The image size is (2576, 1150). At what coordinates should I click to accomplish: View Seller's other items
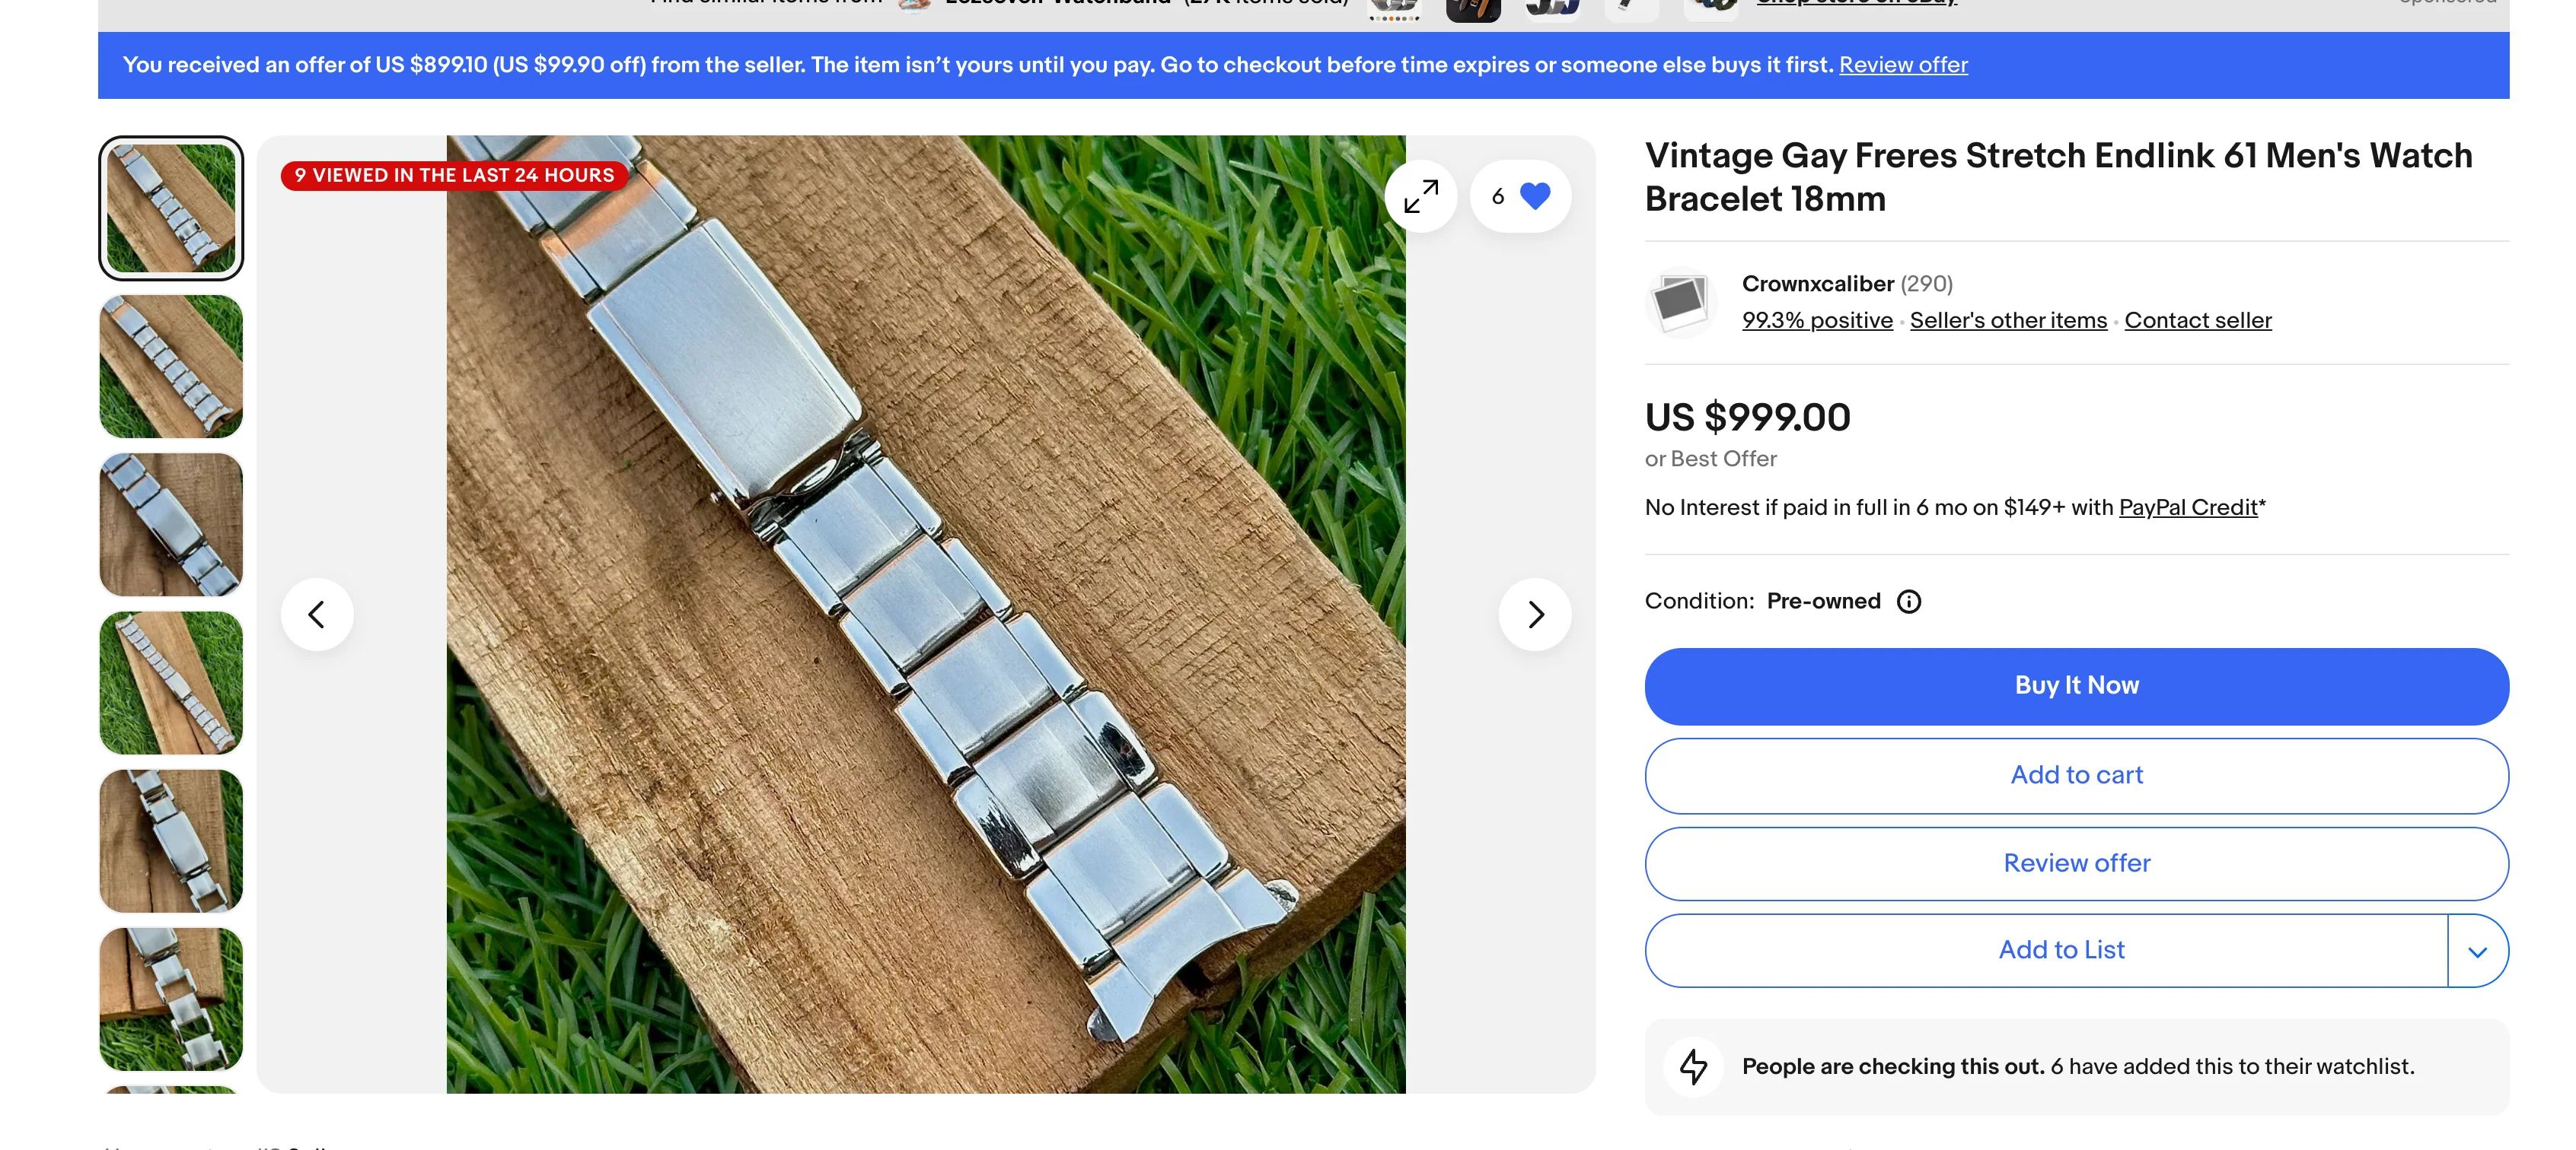tap(2007, 321)
